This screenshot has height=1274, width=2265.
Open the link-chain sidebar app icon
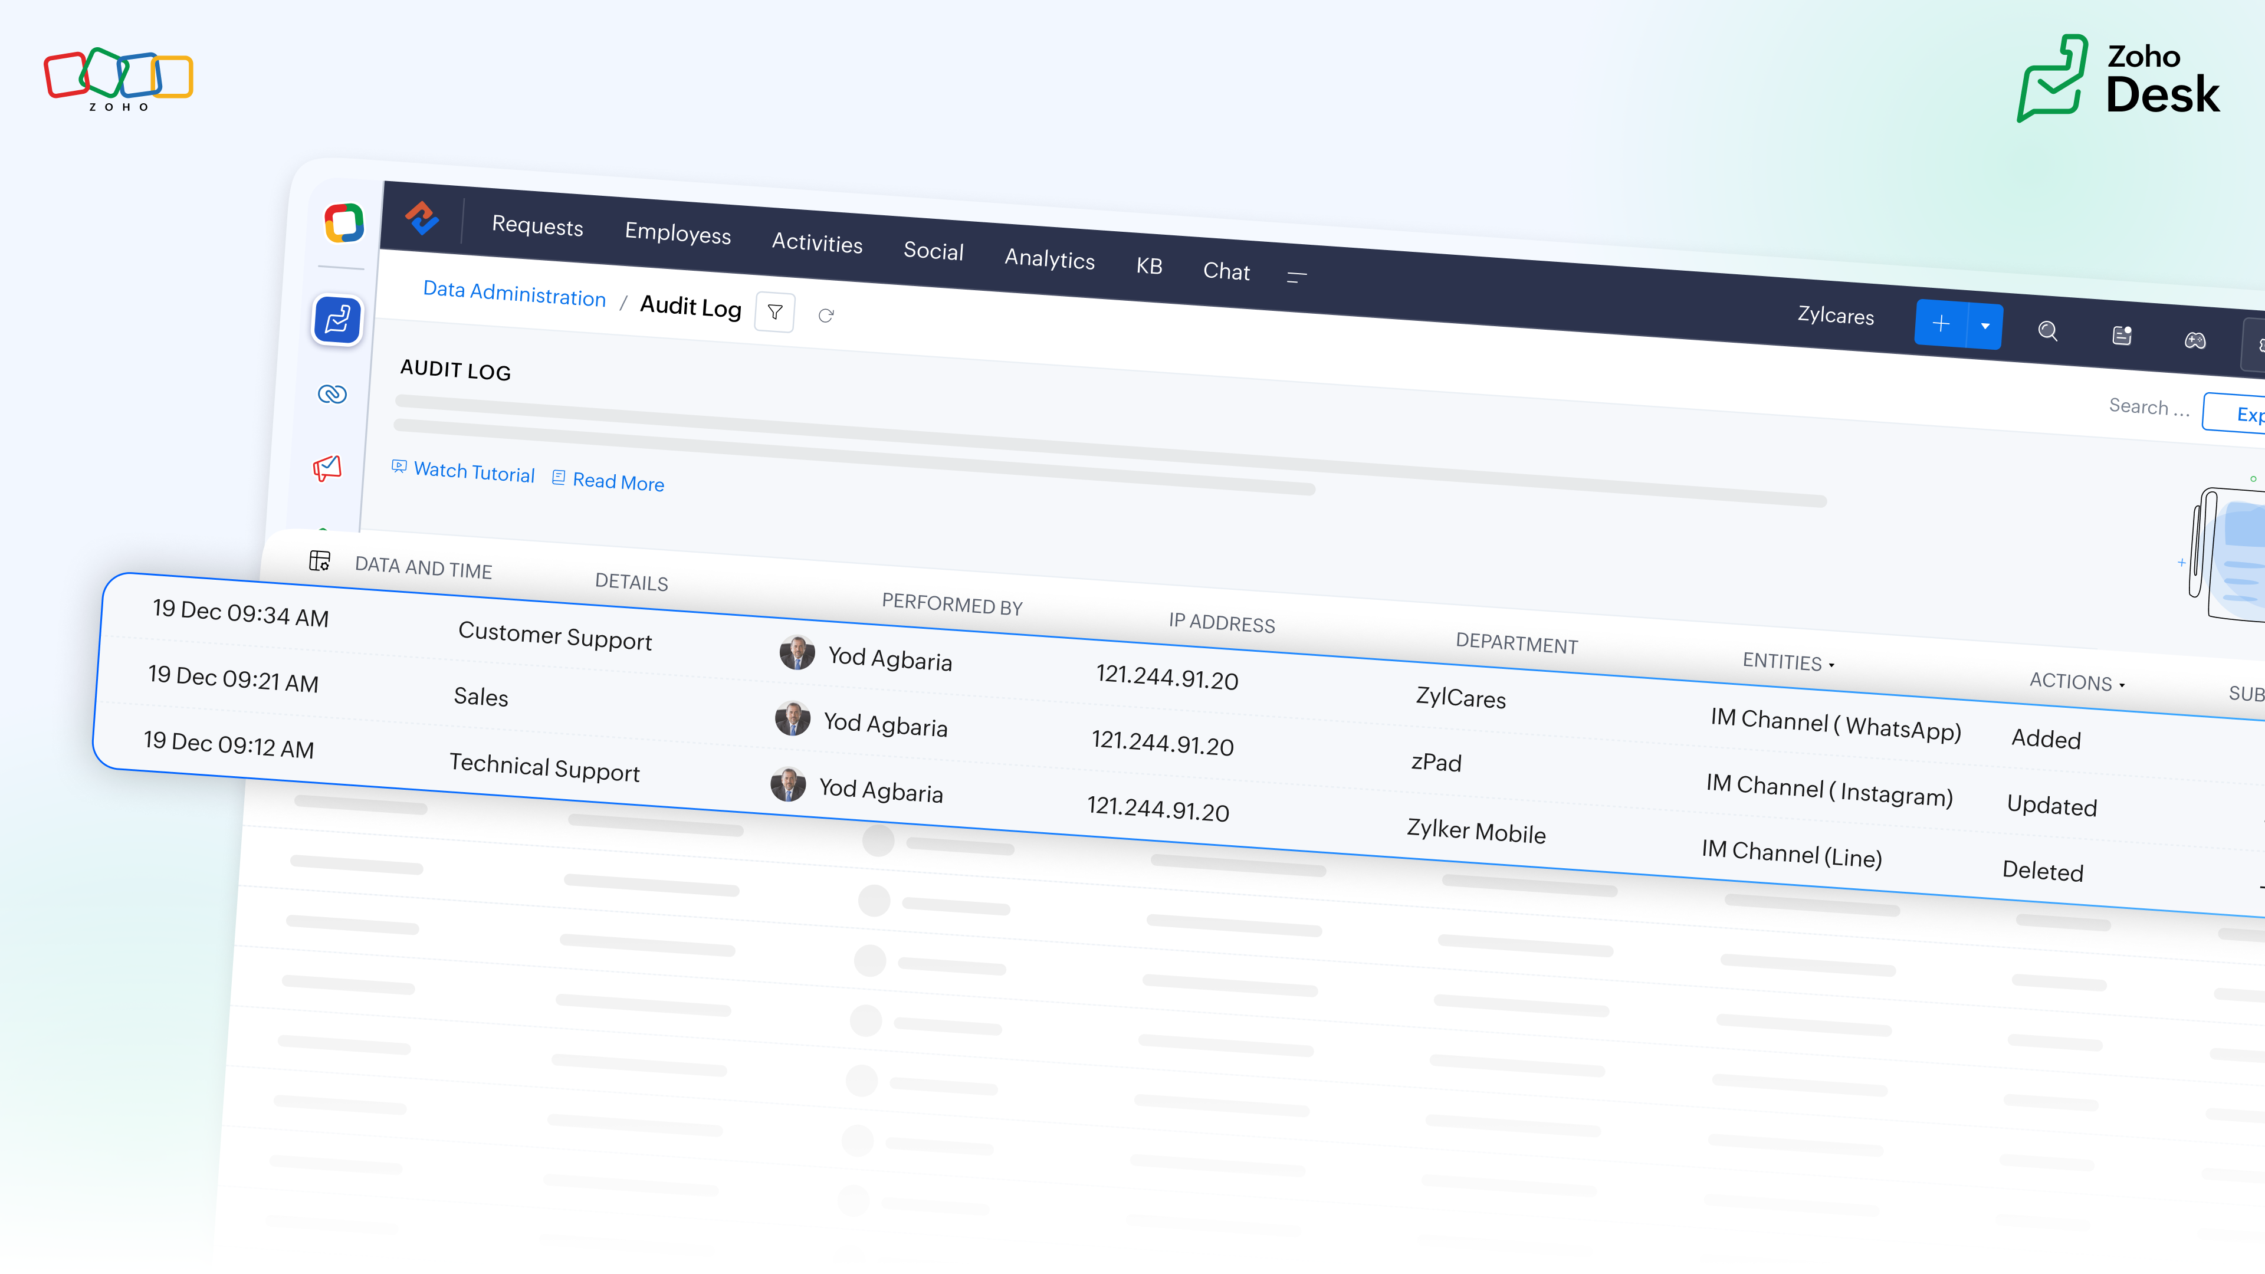tap(331, 394)
